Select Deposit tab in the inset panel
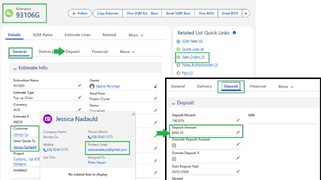This screenshot has height=180, width=321. point(231,86)
